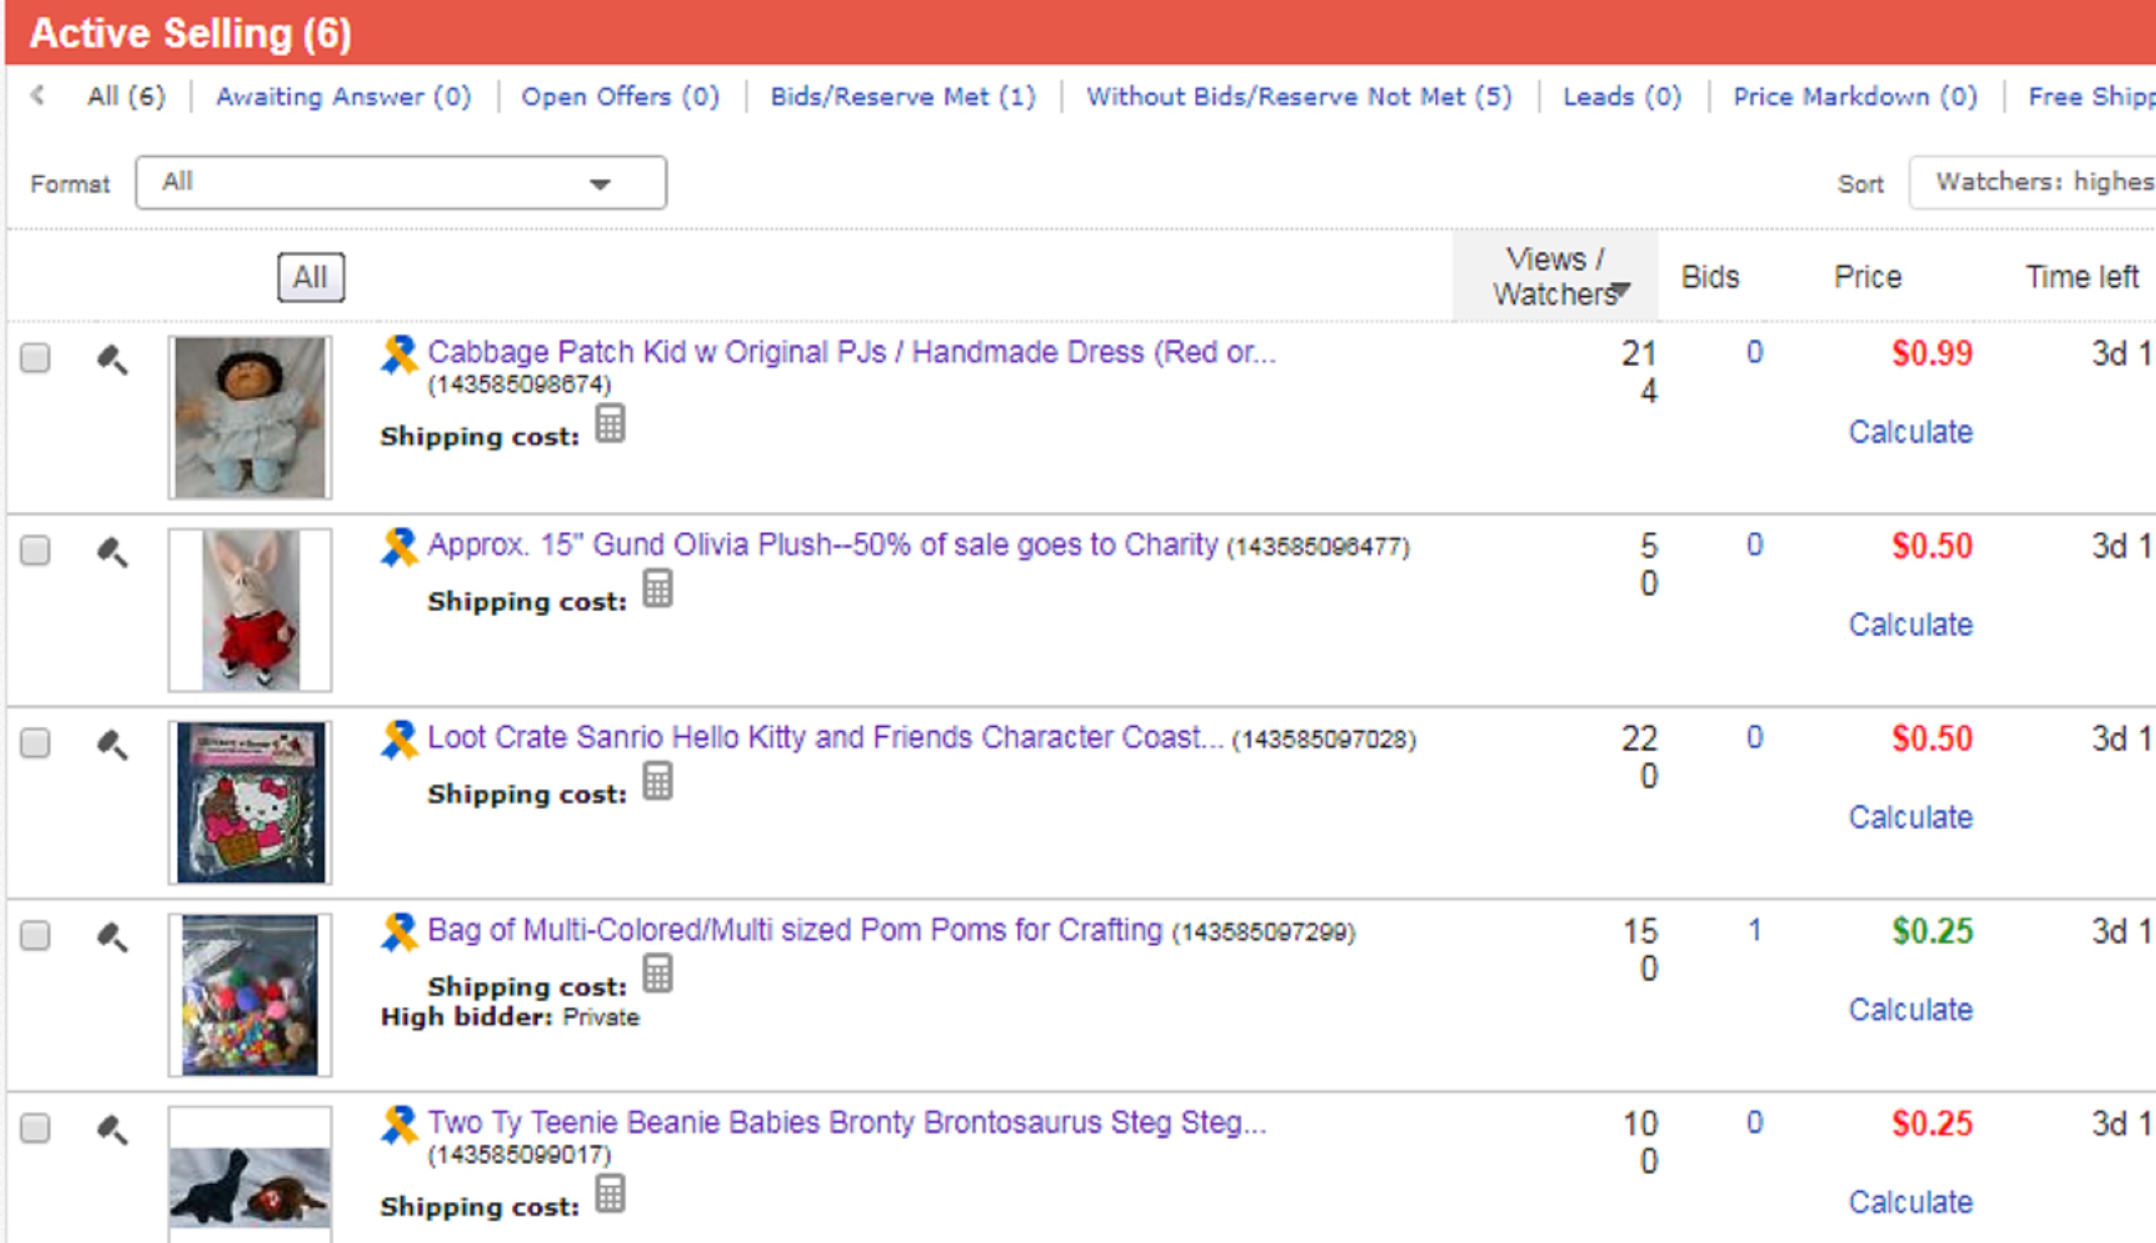Open shipping calculator icon for Ty Teenie Beanie Babies
Image resolution: width=2156 pixels, height=1243 pixels.
point(610,1193)
